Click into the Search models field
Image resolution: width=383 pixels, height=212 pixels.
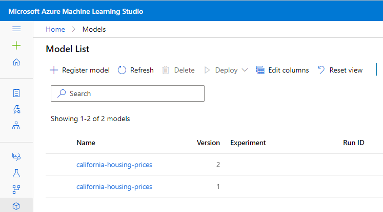128,93
